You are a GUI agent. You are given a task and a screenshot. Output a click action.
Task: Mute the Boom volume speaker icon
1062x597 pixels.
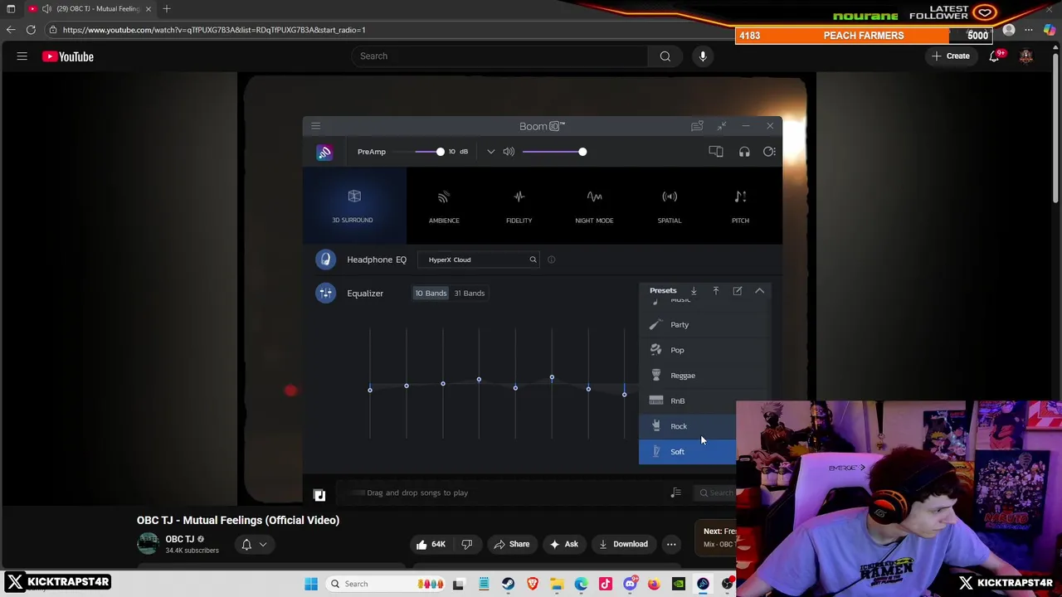pos(509,152)
